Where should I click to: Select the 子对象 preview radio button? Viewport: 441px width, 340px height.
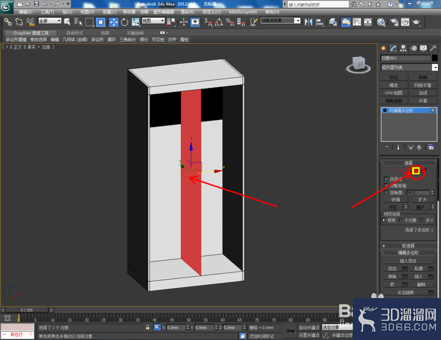pos(400,220)
